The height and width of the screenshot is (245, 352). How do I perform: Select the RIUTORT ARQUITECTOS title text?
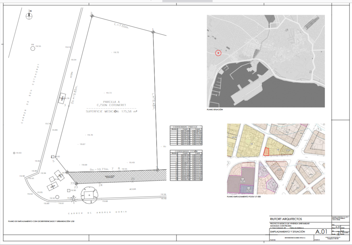(x=286, y=219)
